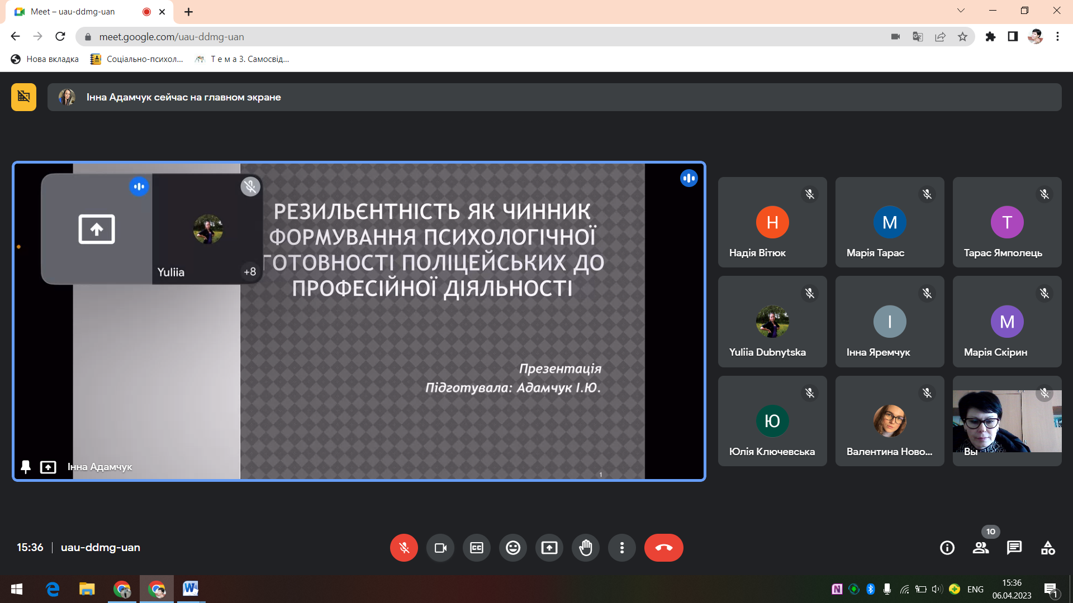This screenshot has width=1073, height=603.
Task: Open the Соціально-психол... bookmark
Action: pos(137,59)
